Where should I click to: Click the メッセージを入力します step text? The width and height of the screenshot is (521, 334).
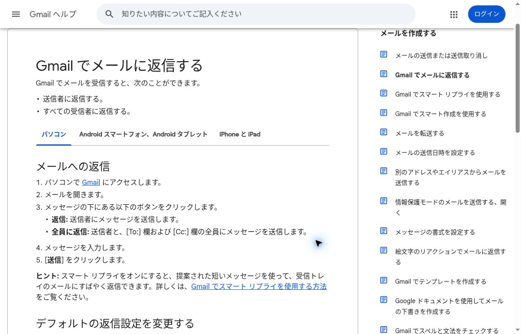point(85,248)
